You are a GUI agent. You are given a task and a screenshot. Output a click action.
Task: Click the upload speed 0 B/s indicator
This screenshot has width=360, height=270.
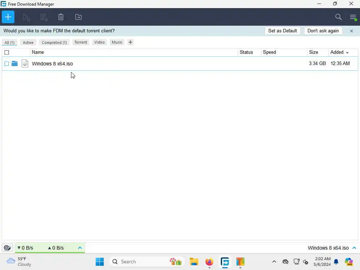[56, 248]
